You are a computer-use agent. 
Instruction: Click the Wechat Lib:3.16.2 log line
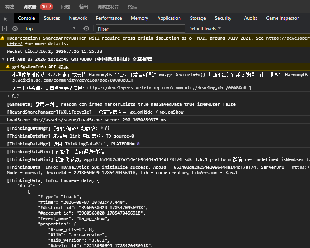point(54,51)
